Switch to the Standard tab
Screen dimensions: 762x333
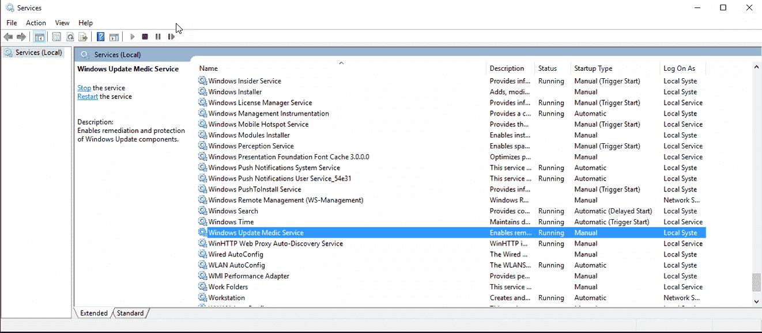coord(130,313)
